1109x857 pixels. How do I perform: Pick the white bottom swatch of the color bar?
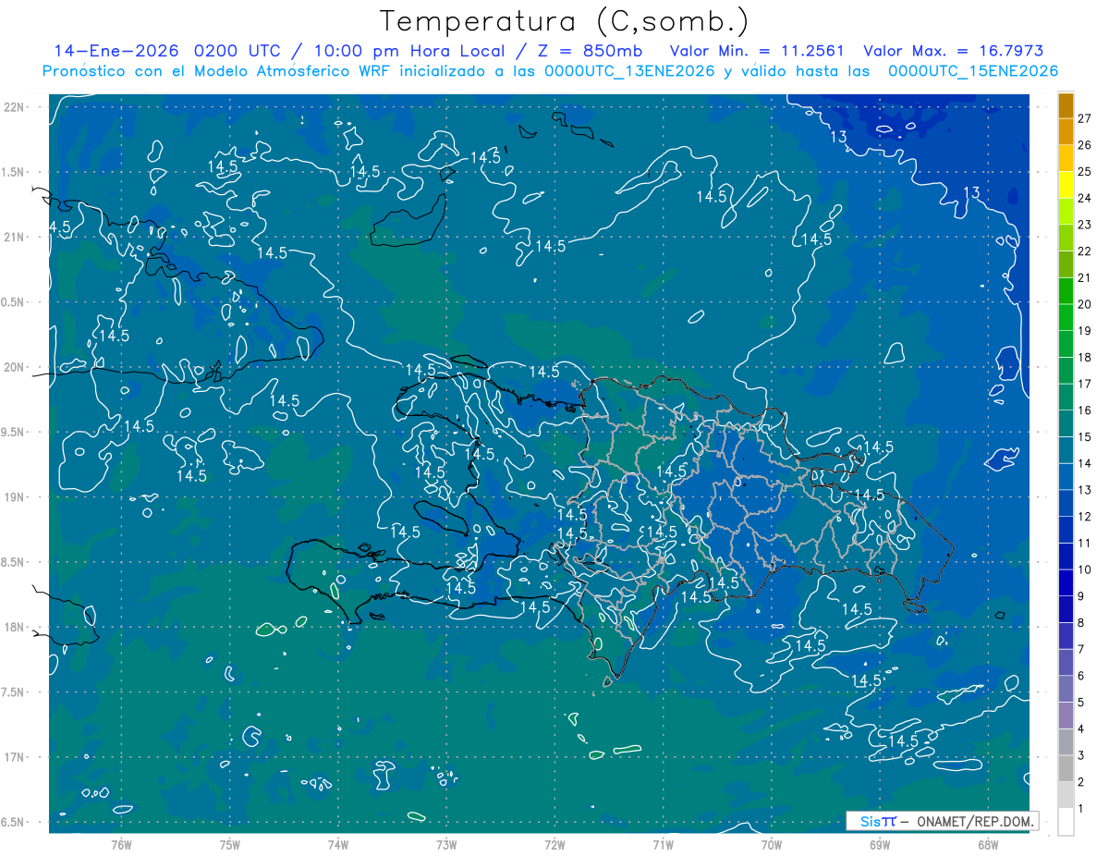point(1066,822)
